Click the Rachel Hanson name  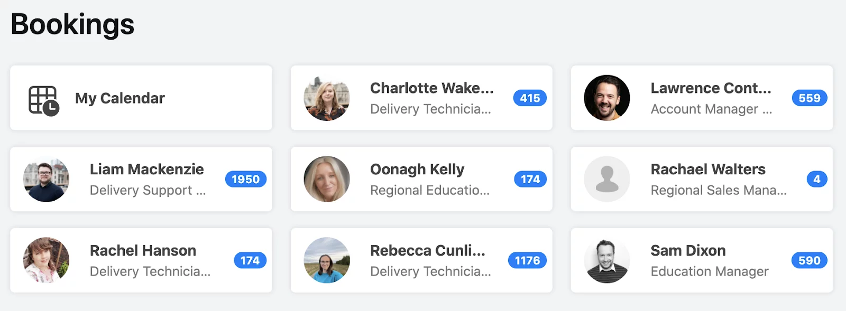pyautogui.click(x=143, y=251)
